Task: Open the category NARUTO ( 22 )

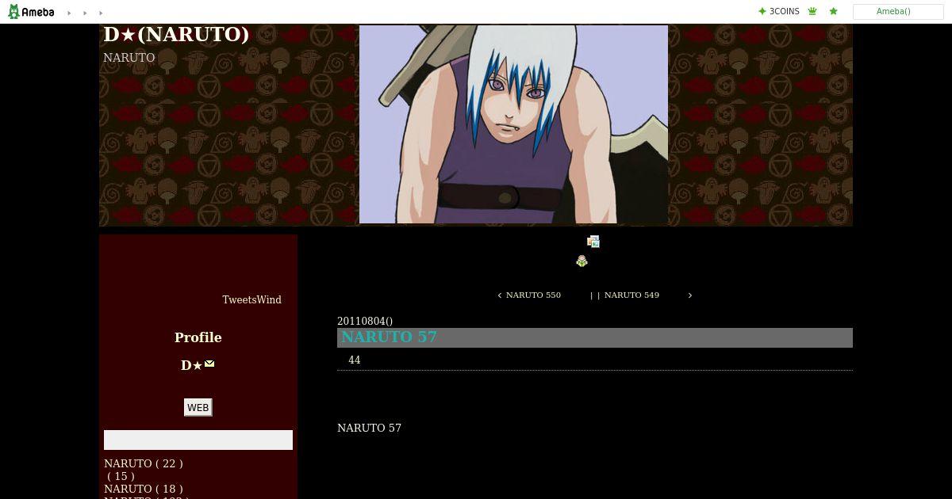Action: tap(144, 463)
